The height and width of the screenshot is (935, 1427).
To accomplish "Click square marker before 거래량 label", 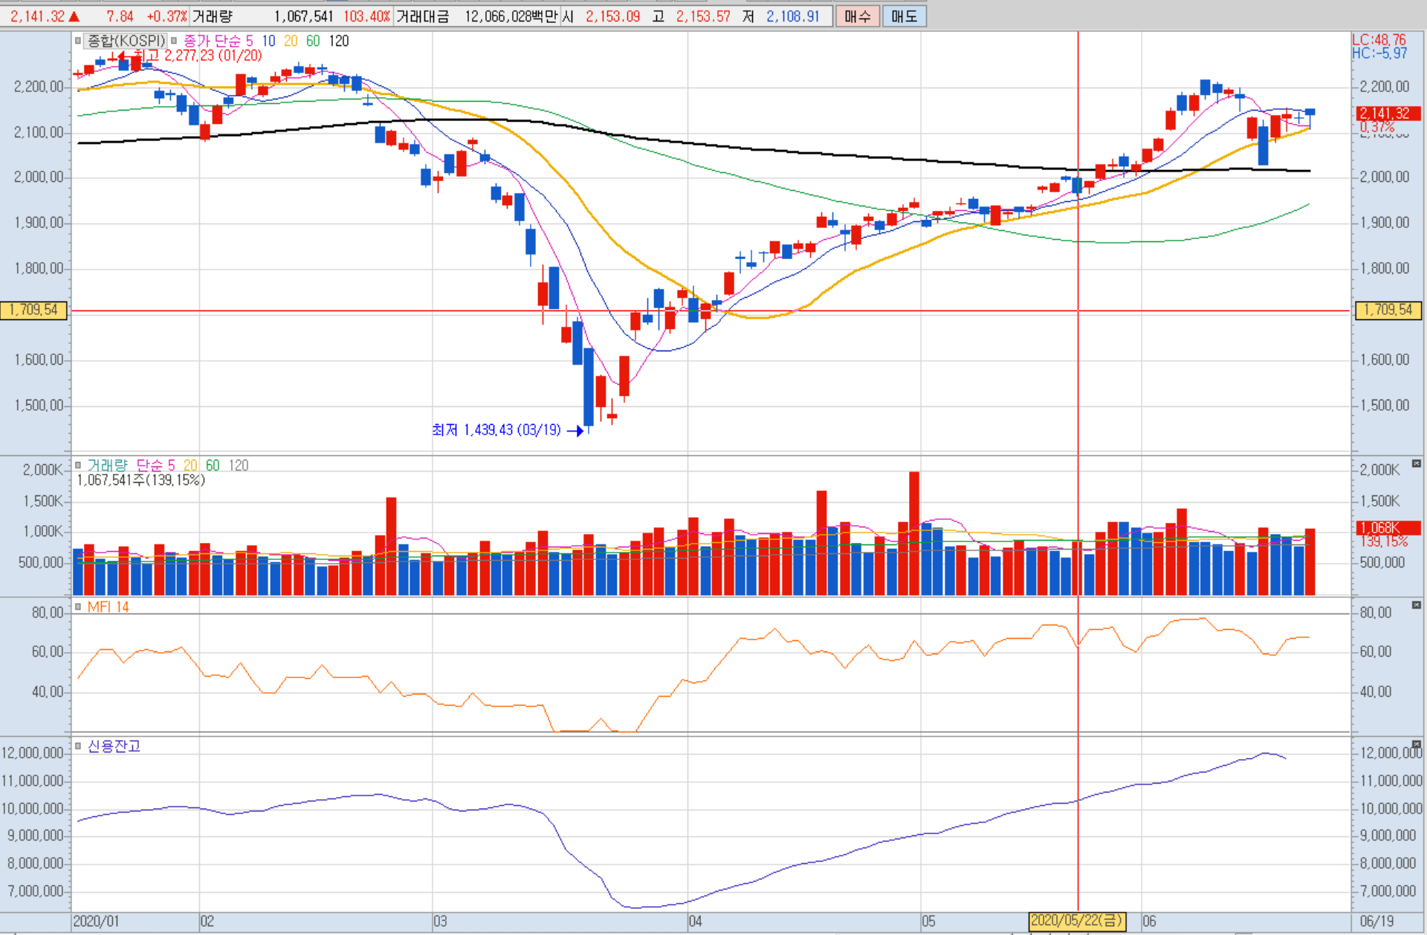I will pos(78,466).
